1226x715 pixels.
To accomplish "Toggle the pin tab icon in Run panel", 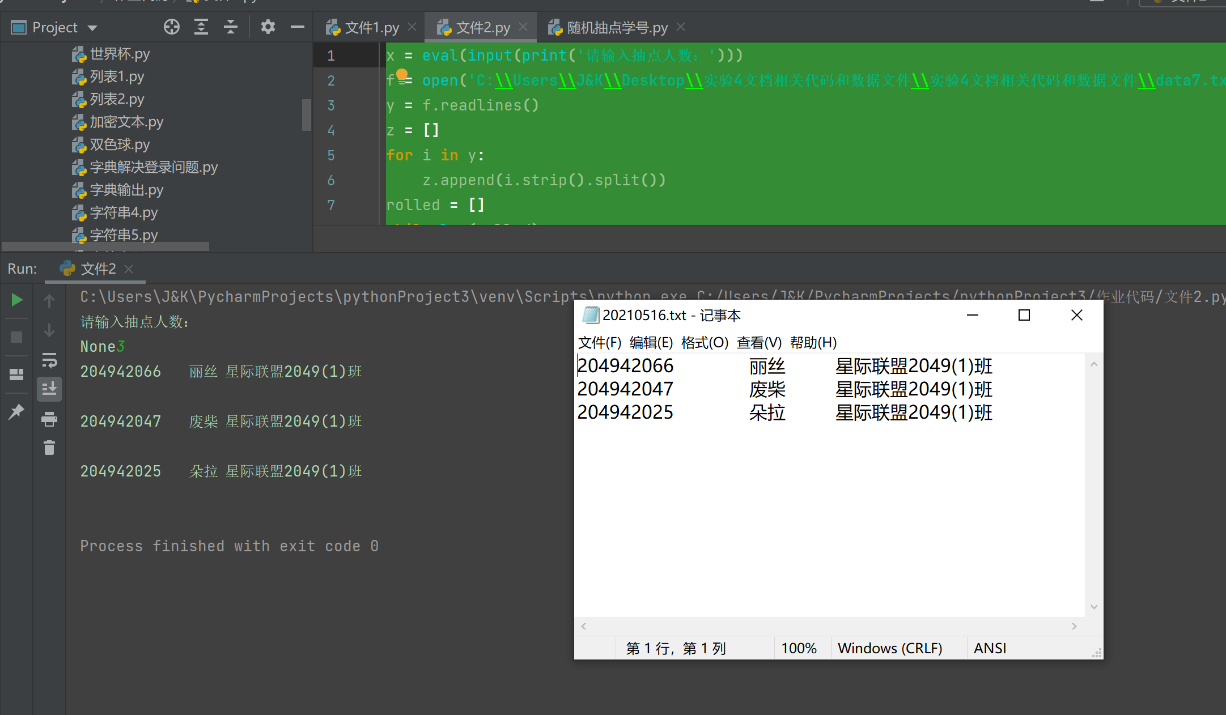I will tap(16, 411).
